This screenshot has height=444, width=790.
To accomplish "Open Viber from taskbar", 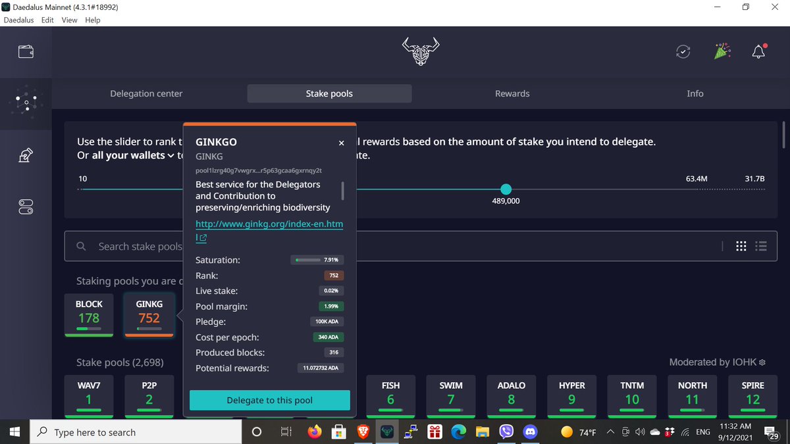I will pyautogui.click(x=506, y=432).
